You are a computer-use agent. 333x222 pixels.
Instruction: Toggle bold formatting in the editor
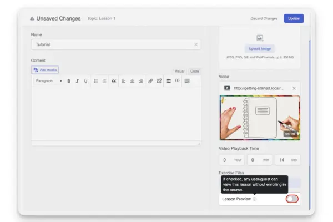pyautogui.click(x=69, y=81)
